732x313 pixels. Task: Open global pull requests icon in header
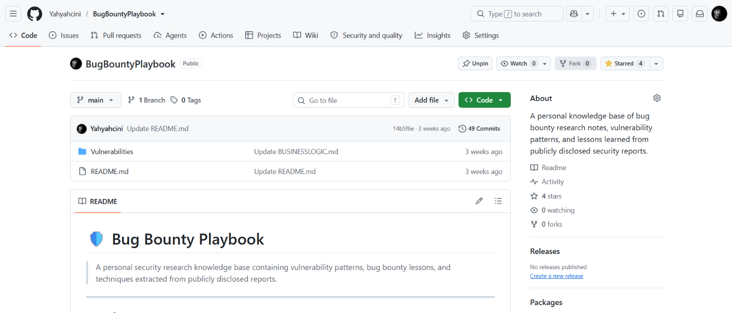(661, 14)
